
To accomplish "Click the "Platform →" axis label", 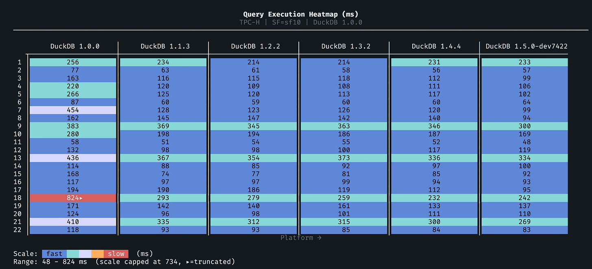I will click(301, 238).
